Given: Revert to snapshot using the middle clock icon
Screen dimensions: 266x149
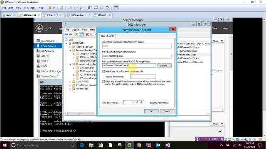Looking at the screenshot, I should tap(76, 8).
